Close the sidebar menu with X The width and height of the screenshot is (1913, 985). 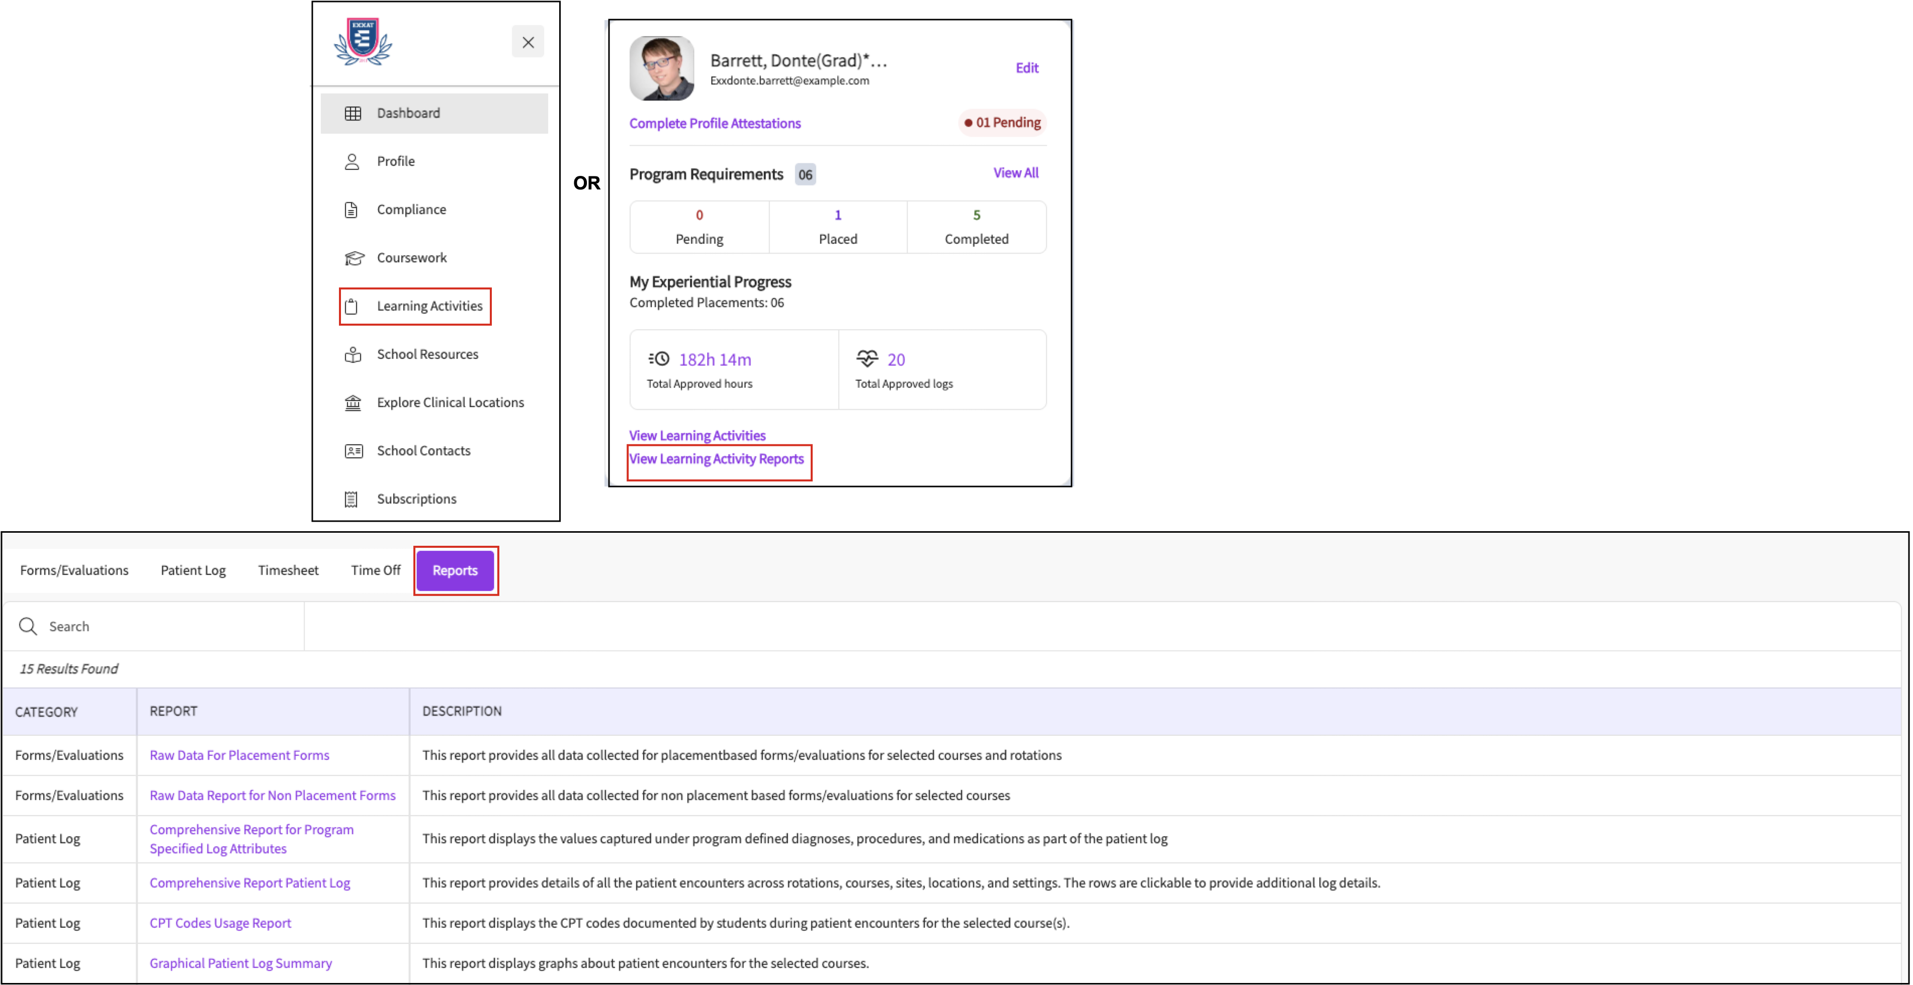point(528,42)
